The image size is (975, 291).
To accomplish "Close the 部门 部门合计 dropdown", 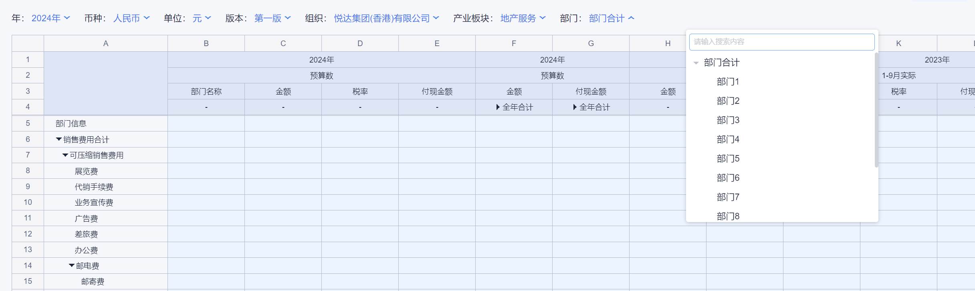I will tap(612, 18).
